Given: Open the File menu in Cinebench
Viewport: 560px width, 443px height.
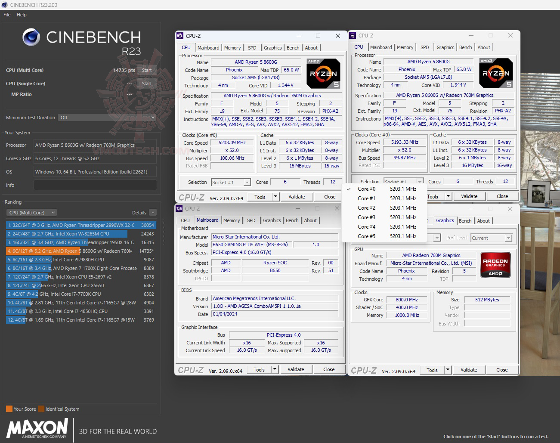Looking at the screenshot, I should (x=7, y=15).
